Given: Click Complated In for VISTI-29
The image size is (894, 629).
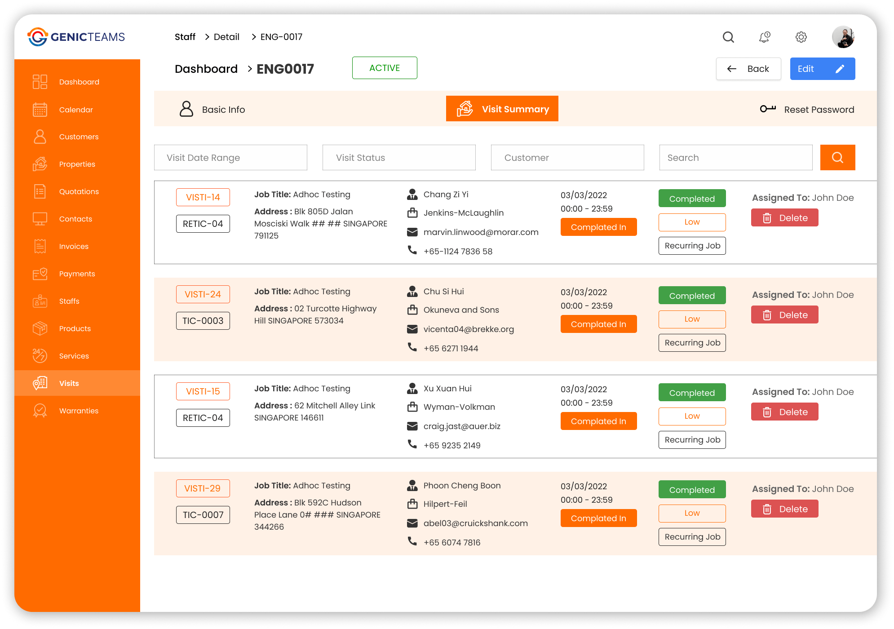Looking at the screenshot, I should (x=599, y=518).
